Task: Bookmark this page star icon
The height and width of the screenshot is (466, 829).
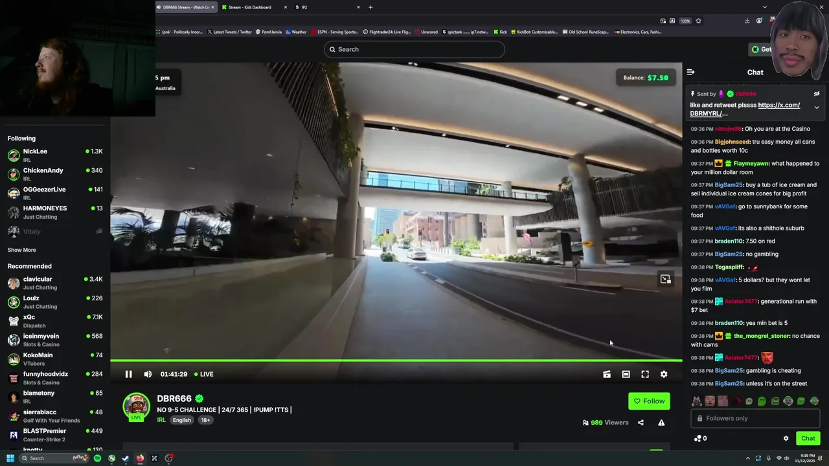Action: point(698,21)
